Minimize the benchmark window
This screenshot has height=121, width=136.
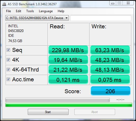click(113, 3)
